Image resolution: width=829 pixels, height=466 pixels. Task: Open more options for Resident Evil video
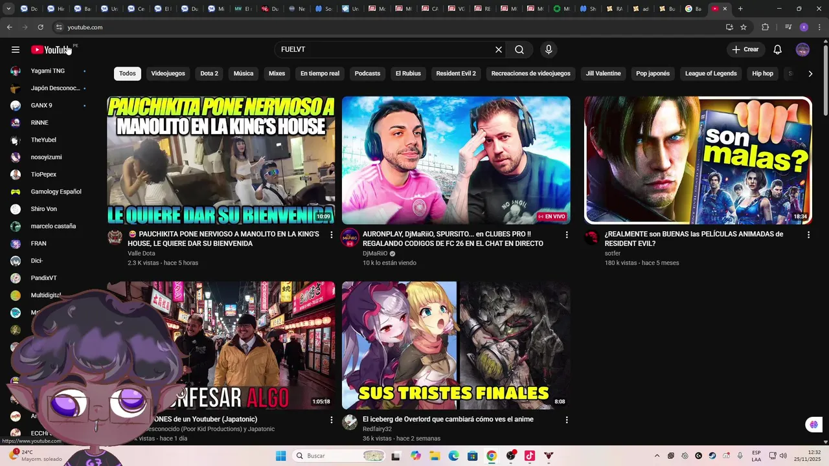[x=808, y=235]
